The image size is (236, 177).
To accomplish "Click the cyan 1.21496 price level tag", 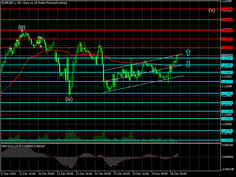I will (x=227, y=93).
